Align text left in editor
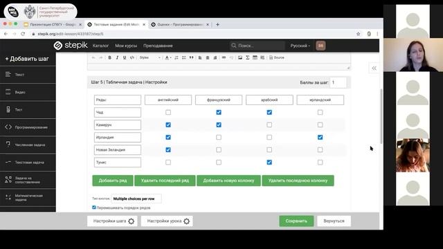This screenshot has width=443, height=249. 200,57
